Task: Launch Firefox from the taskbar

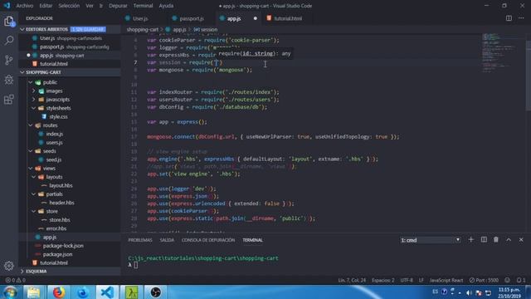Action: [58, 292]
